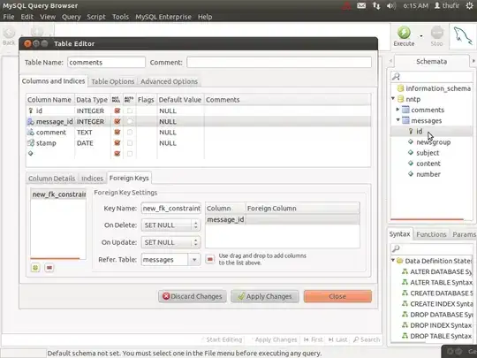The height and width of the screenshot is (358, 477).
Task: Click the red remove column icon beside Refer. Table
Action: (x=210, y=259)
